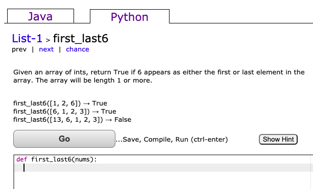Select the Python tab
Screen dimensions: 313x189
pyautogui.click(x=130, y=16)
